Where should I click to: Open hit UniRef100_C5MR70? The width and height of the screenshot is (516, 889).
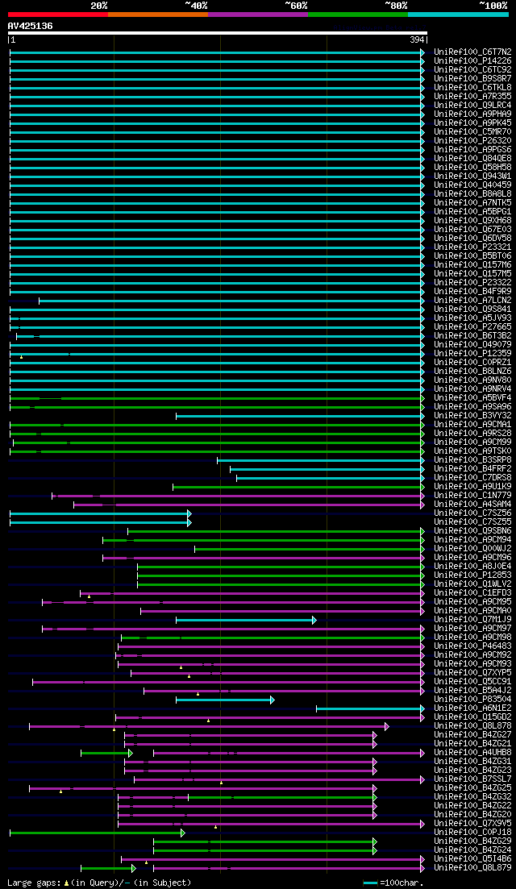click(472, 132)
